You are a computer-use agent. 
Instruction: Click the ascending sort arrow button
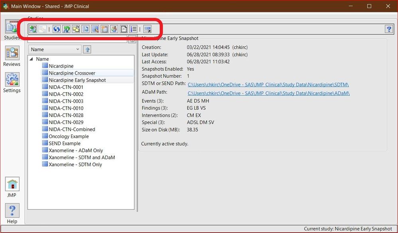coord(87,49)
